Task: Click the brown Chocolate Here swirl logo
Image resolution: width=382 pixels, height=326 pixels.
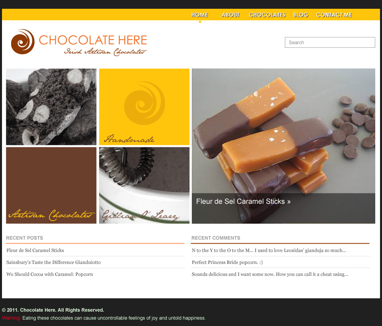Action: pyautogui.click(x=23, y=42)
